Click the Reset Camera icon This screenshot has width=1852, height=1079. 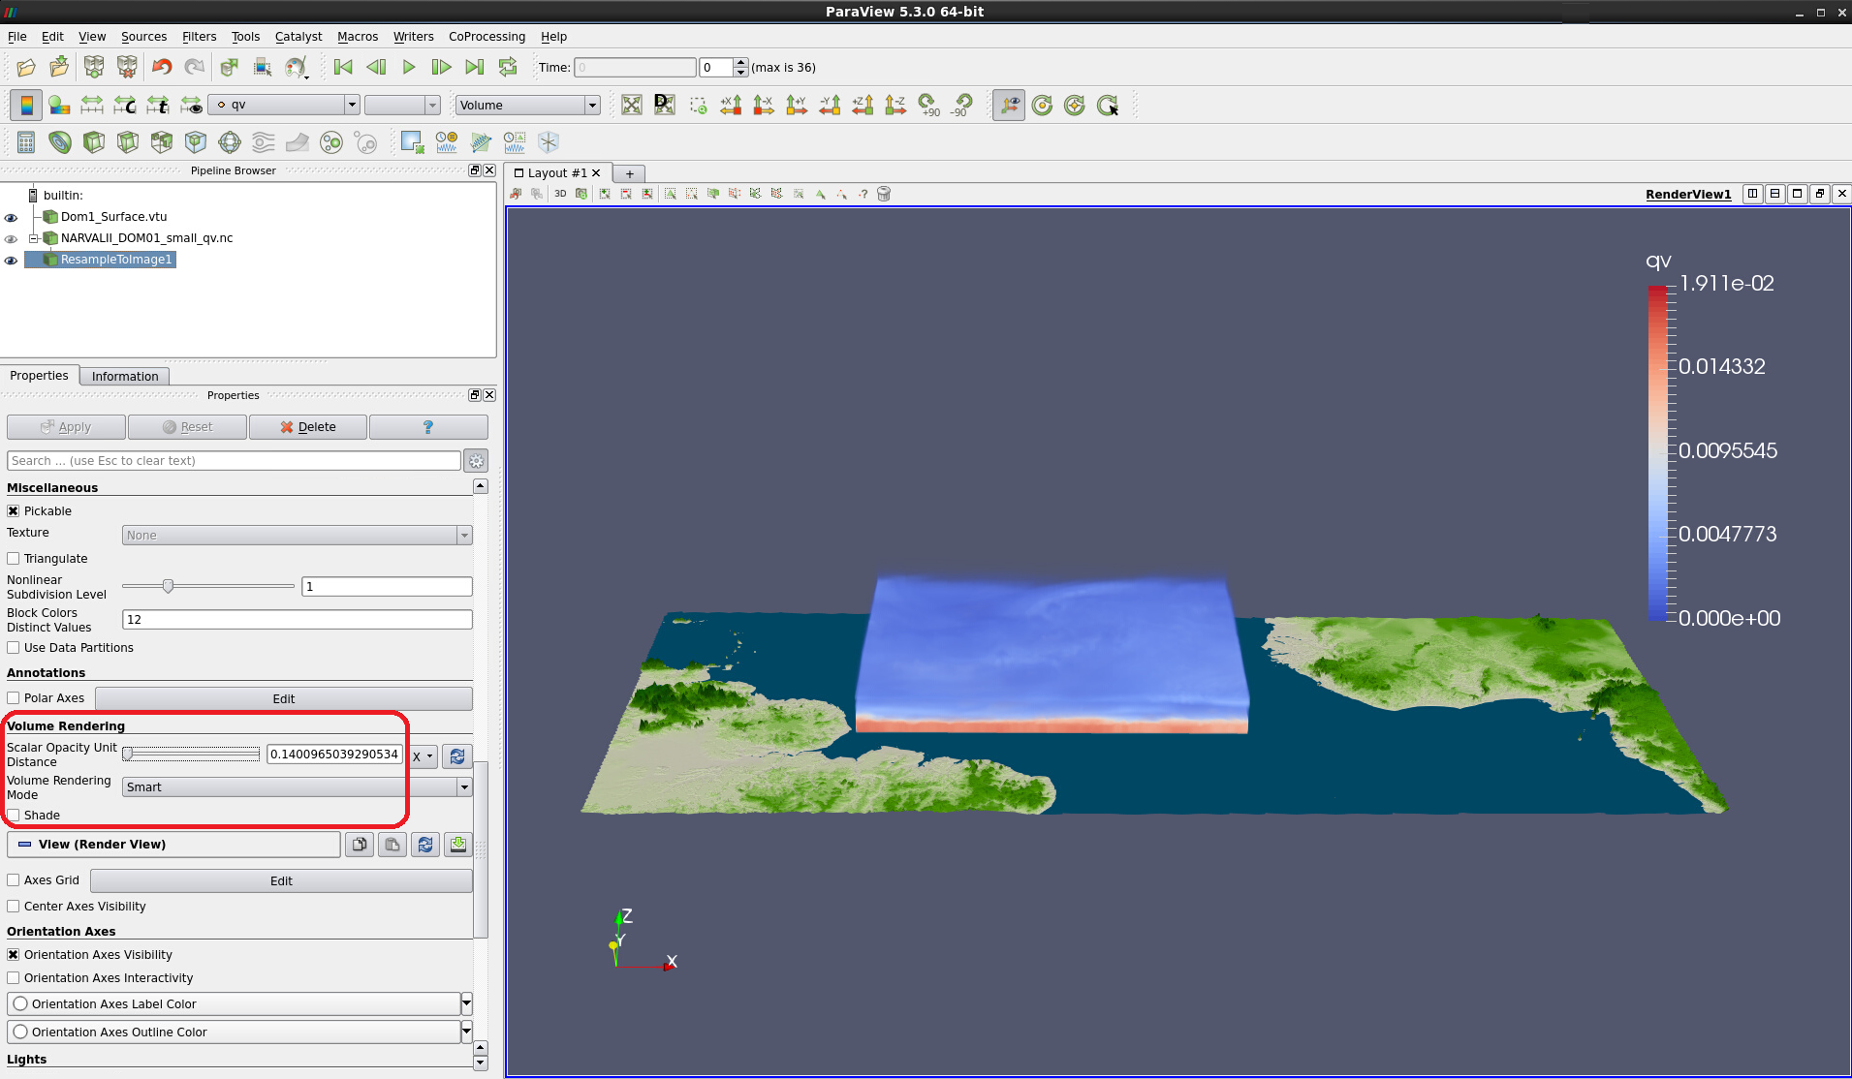(632, 105)
